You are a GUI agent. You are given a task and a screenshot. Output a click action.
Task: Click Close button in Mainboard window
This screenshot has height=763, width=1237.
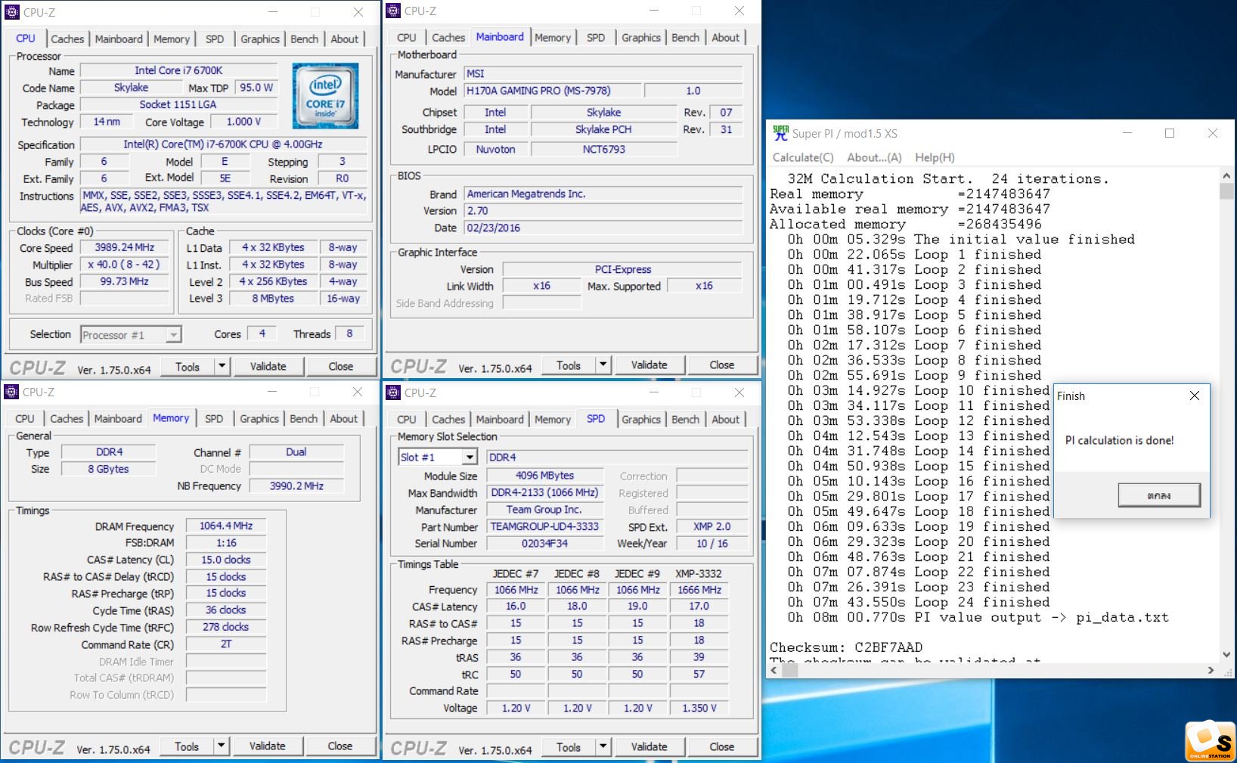722,365
